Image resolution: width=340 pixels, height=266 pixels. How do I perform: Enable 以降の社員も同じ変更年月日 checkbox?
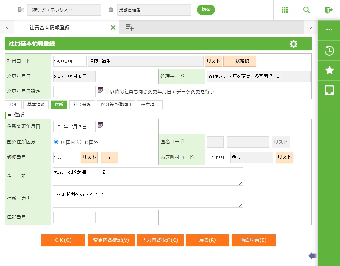(107, 91)
